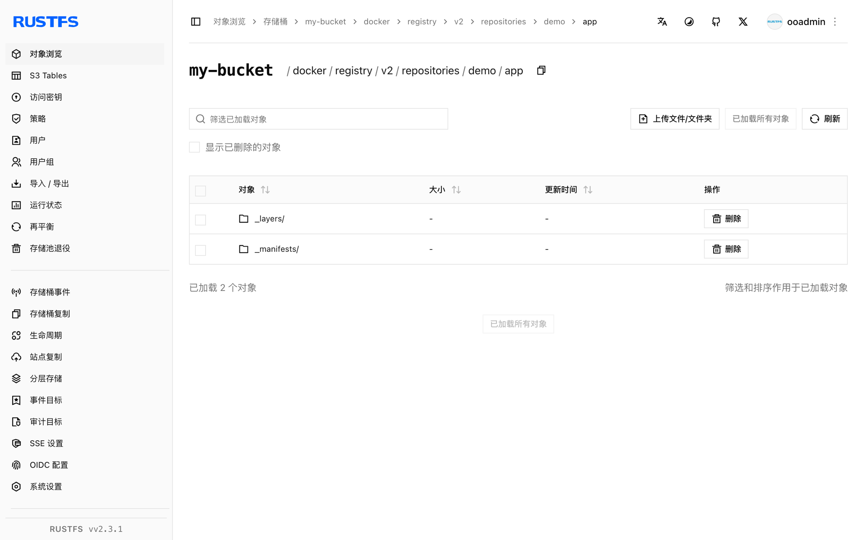Go to docker breadcrumb in top bar
Image resolution: width=864 pixels, height=540 pixels.
click(377, 22)
